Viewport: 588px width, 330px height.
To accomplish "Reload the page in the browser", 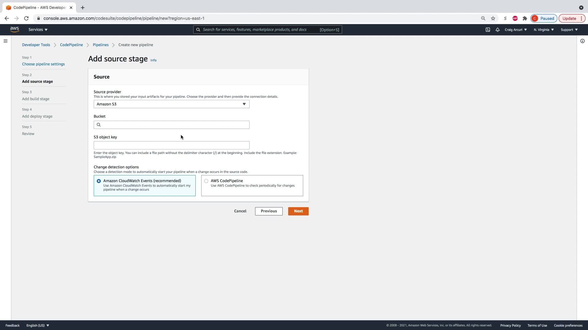I will pyautogui.click(x=26, y=18).
